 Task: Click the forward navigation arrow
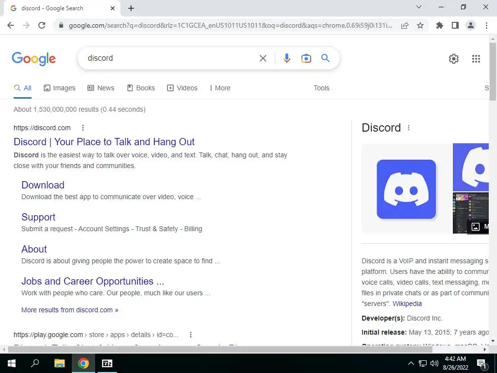26,25
